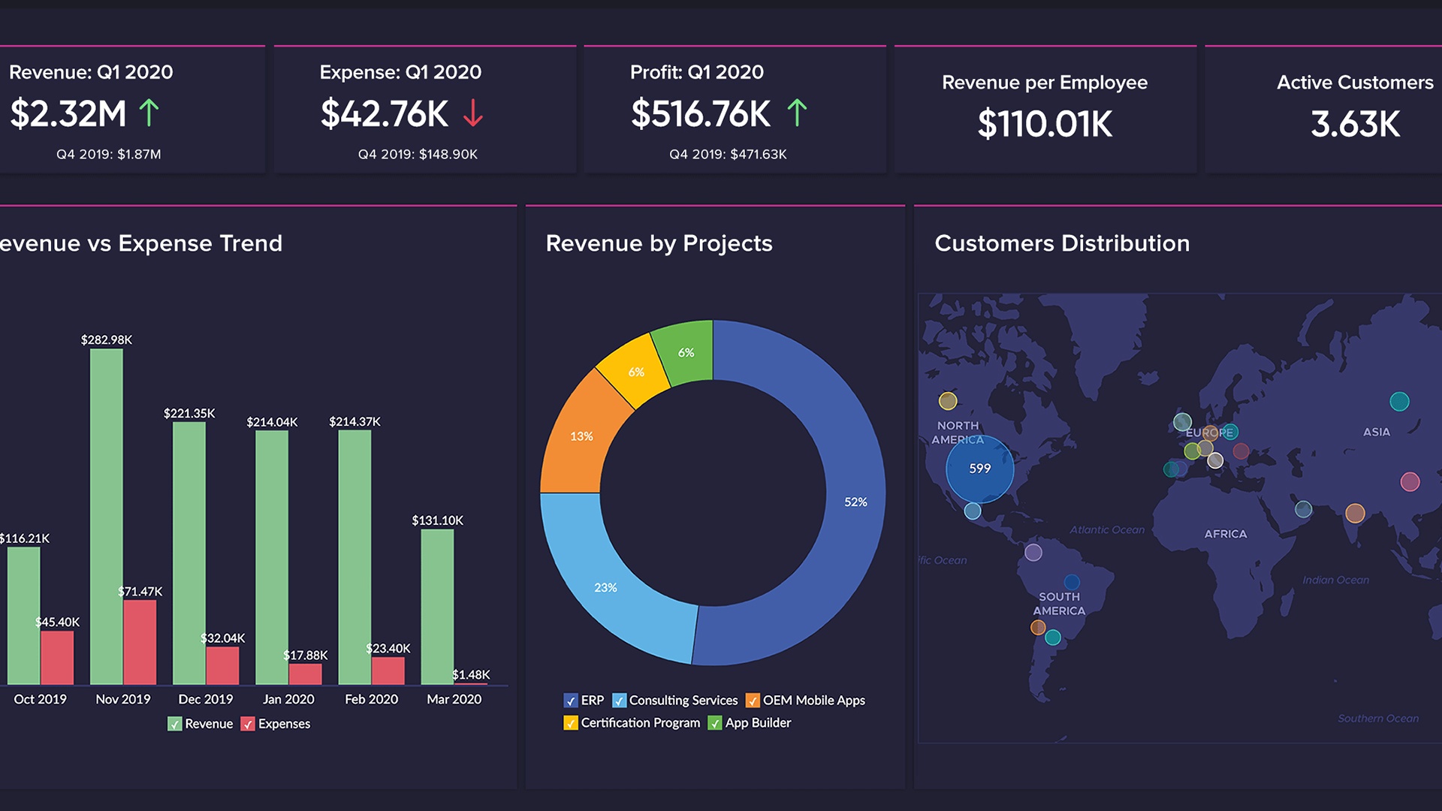Click the AFRICA label on the map

tap(1226, 534)
